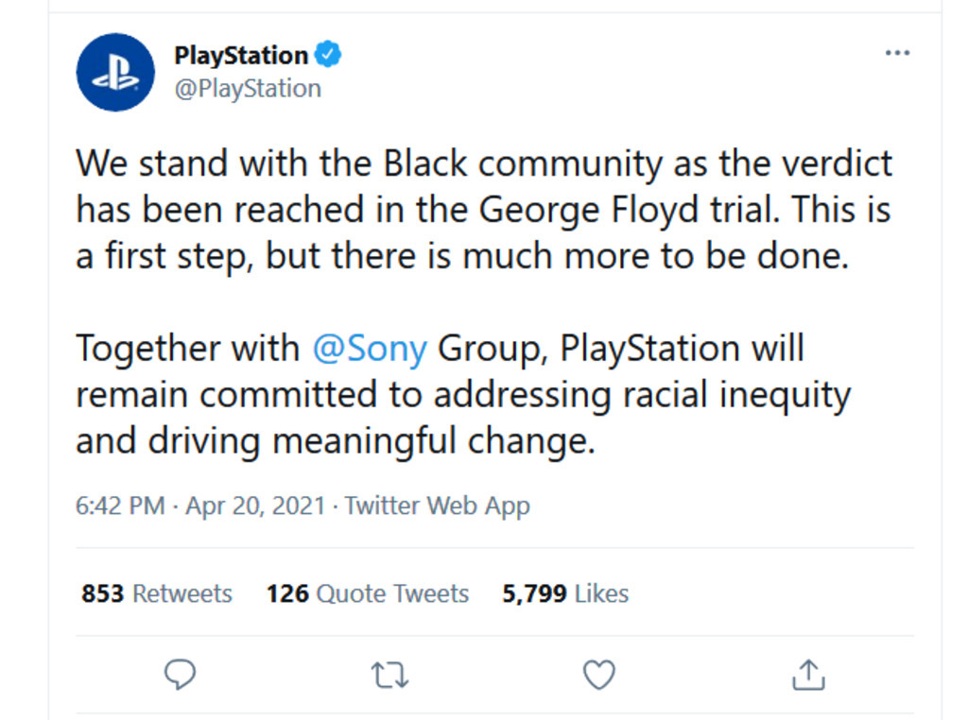Open the PlayStation logo profile picture
Image resolution: width=968 pixels, height=720 pixels.
115,72
